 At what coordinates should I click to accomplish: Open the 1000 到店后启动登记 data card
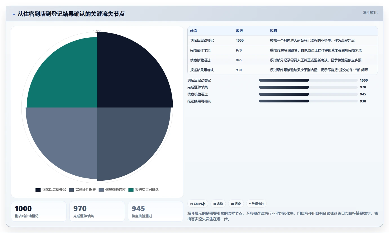39,211
